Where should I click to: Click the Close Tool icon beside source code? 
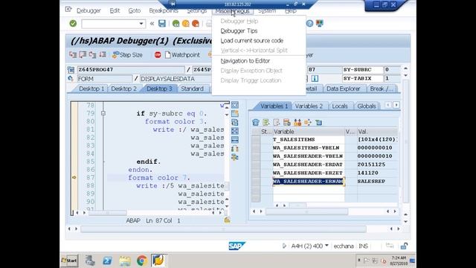(x=235, y=105)
